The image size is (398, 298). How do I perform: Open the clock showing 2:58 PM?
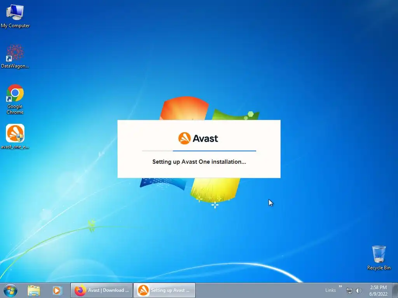tap(378, 291)
